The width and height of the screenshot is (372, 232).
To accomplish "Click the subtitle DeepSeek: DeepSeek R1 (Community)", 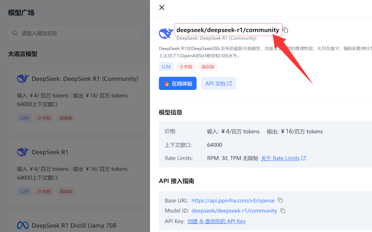I will (x=217, y=38).
